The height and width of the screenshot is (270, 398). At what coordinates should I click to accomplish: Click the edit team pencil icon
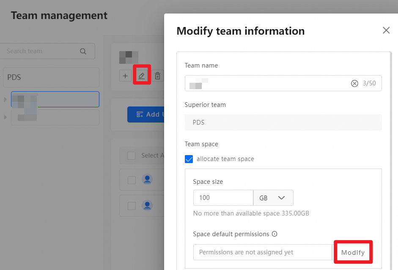point(142,76)
